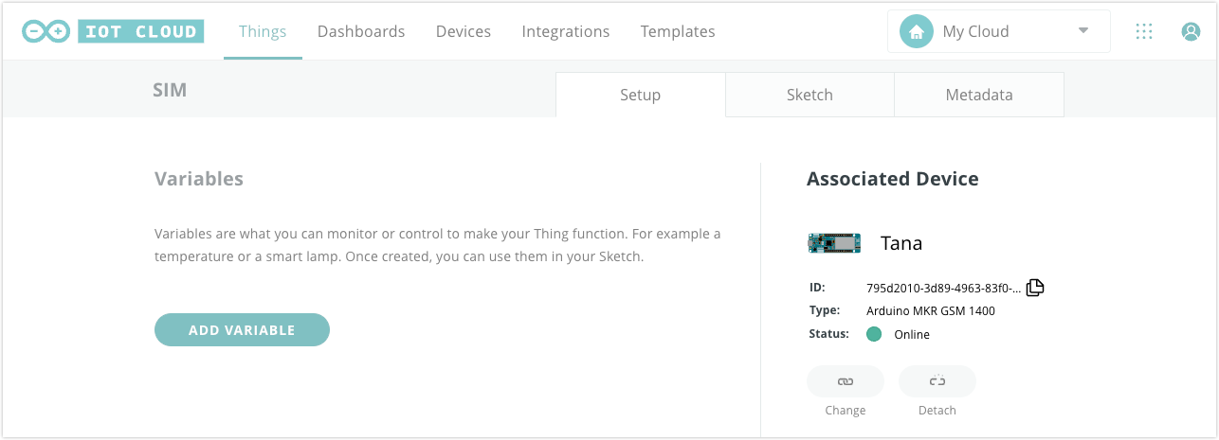Switch to the Sketch tab
Screen dimensions: 1219x440
(810, 95)
